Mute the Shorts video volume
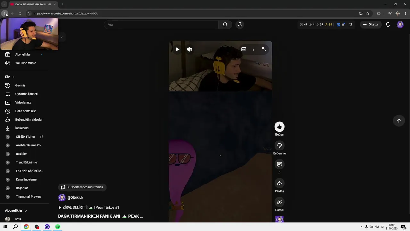The height and width of the screenshot is (231, 410). [189, 49]
